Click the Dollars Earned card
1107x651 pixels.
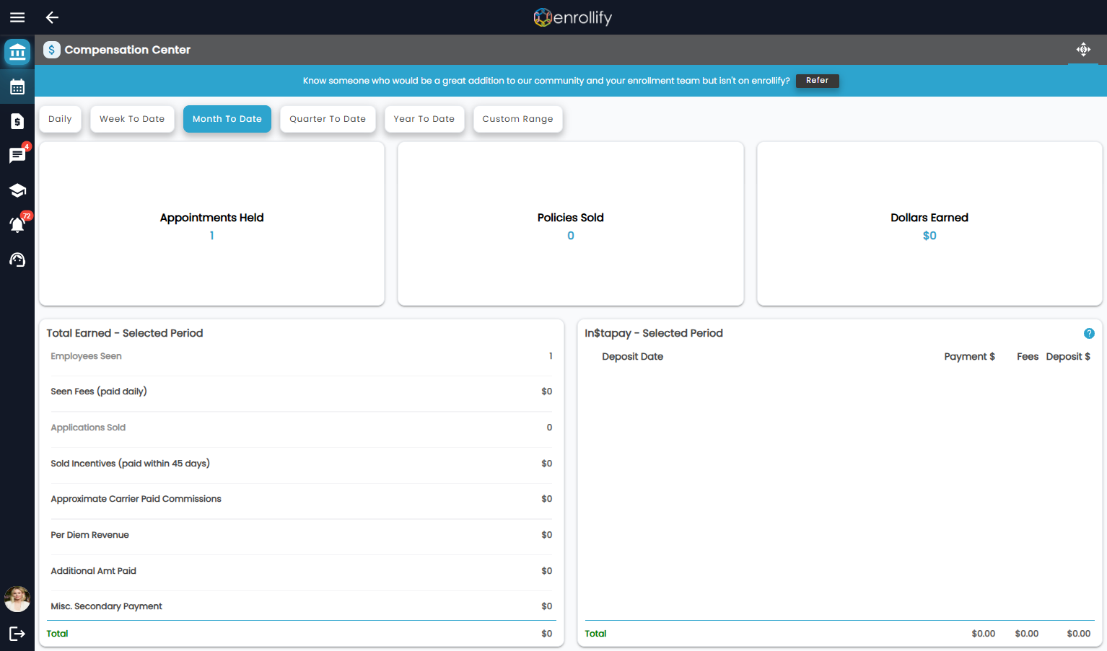click(929, 223)
